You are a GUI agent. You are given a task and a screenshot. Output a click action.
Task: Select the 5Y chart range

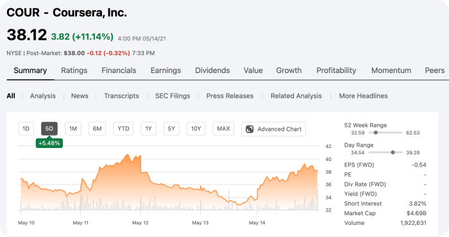coord(171,129)
